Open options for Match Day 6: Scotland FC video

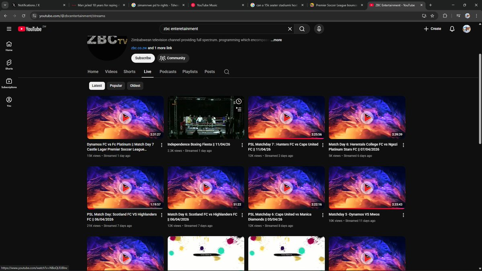pos(242,215)
